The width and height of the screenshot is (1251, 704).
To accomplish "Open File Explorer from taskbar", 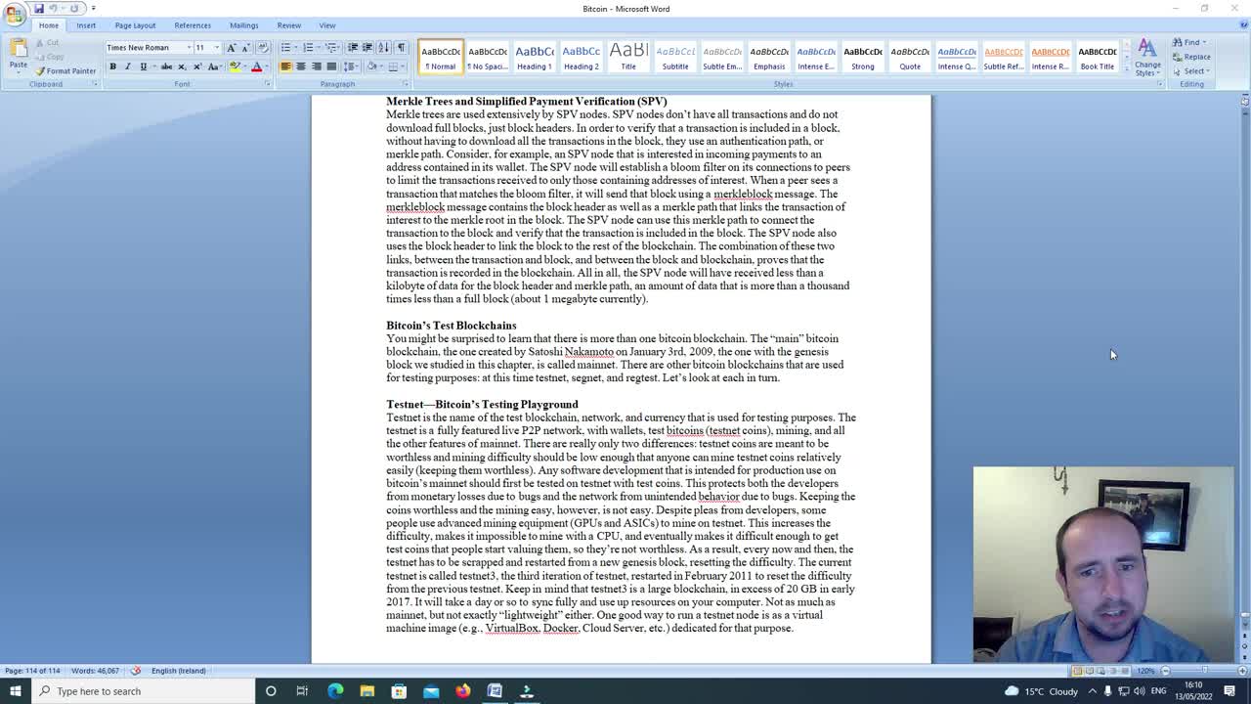I will tap(367, 691).
